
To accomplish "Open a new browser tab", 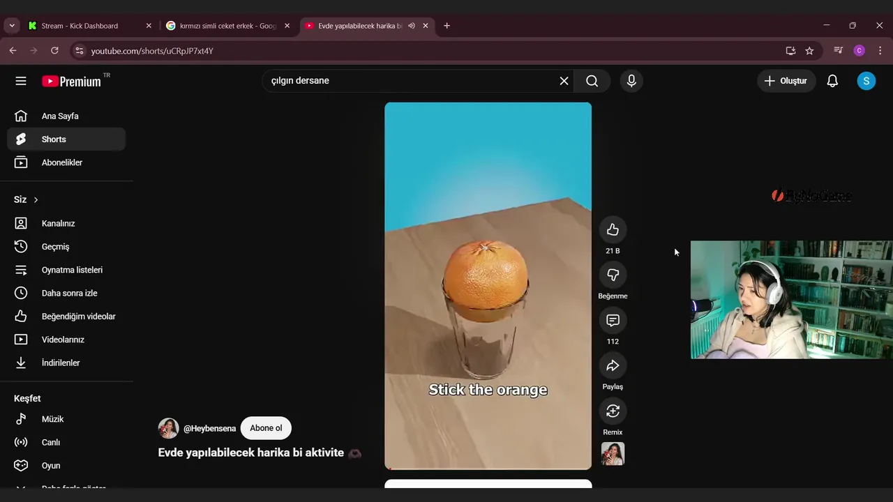I will [446, 26].
